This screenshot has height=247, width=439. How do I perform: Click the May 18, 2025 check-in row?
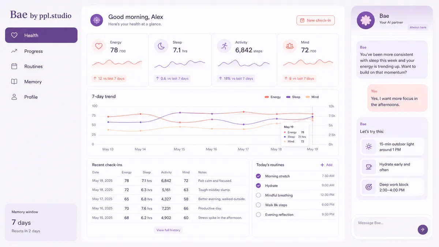coord(168,190)
